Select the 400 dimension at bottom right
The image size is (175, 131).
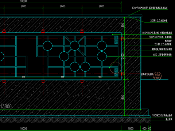coord(144,128)
